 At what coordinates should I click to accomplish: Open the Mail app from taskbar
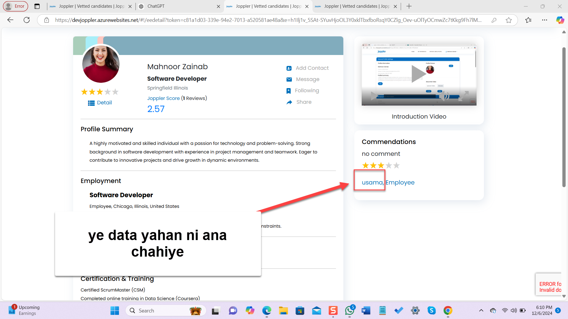tap(316, 311)
